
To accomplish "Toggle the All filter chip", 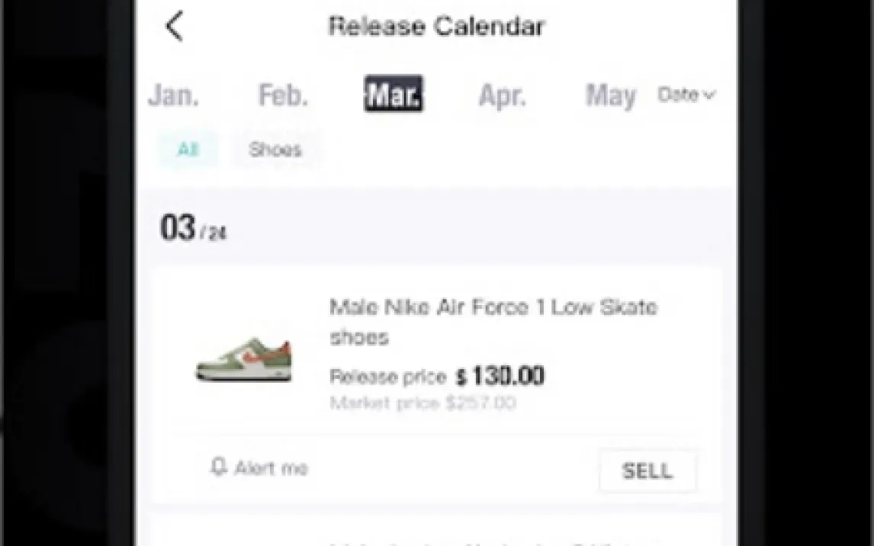I will tap(188, 149).
